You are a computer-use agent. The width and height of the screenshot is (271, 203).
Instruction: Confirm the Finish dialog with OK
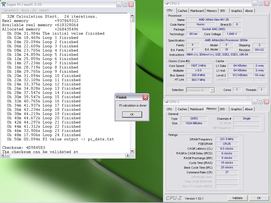(132, 114)
